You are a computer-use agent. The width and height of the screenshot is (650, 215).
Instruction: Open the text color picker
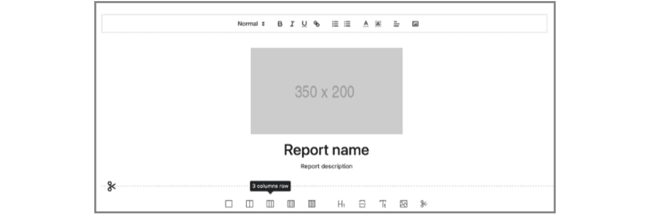[366, 24]
